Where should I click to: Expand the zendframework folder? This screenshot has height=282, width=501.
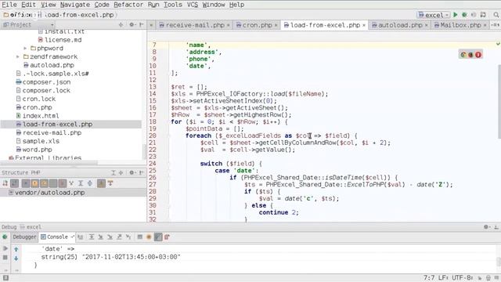tap(18, 56)
